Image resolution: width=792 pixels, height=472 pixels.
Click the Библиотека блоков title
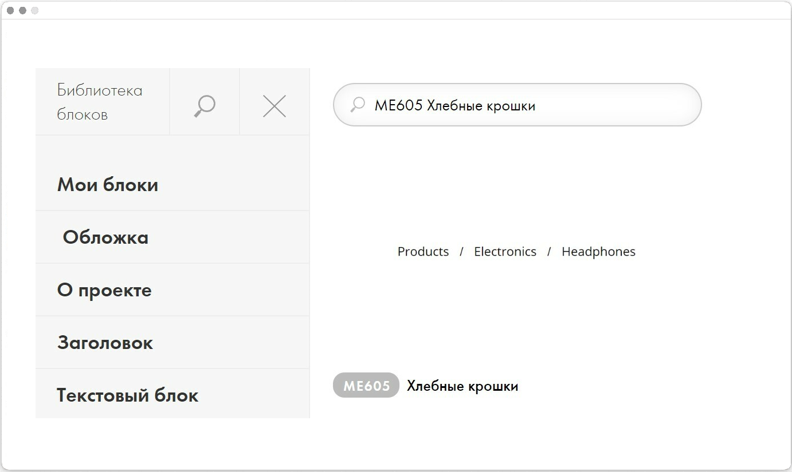pyautogui.click(x=100, y=102)
